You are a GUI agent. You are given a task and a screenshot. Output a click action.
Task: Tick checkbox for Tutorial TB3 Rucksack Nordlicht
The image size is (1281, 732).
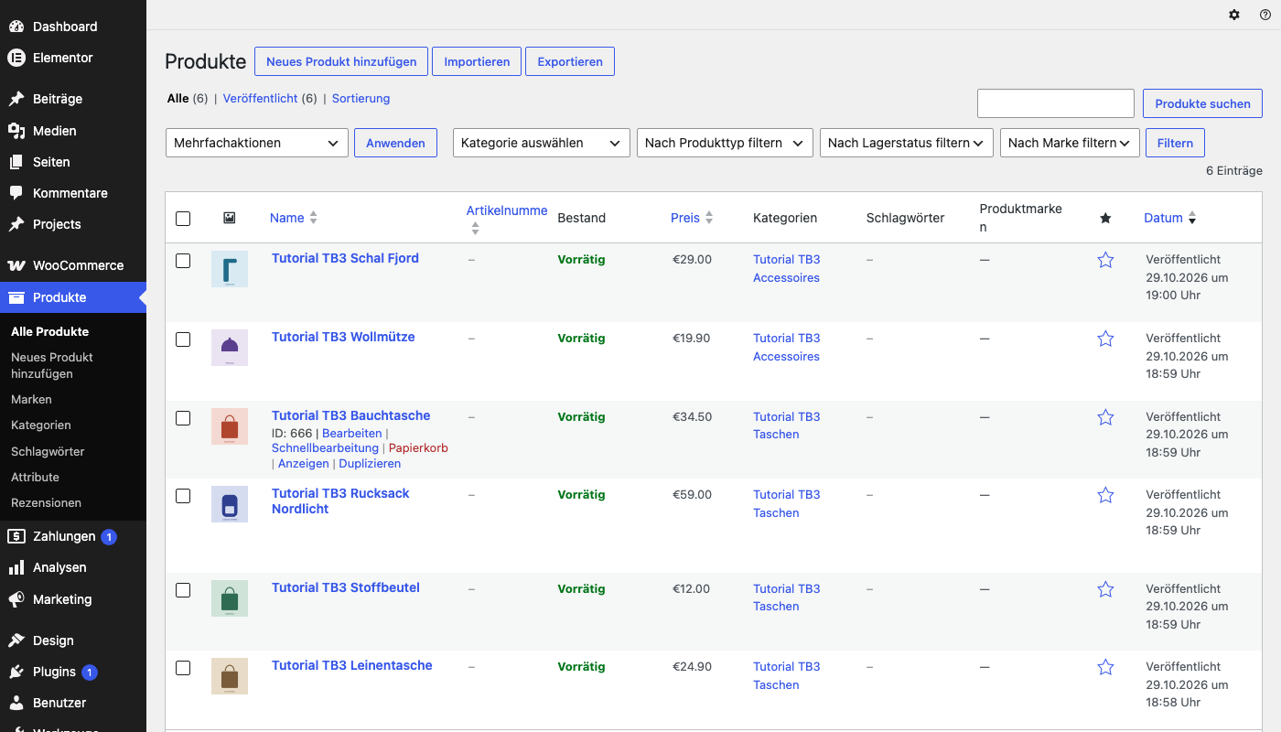coord(183,496)
